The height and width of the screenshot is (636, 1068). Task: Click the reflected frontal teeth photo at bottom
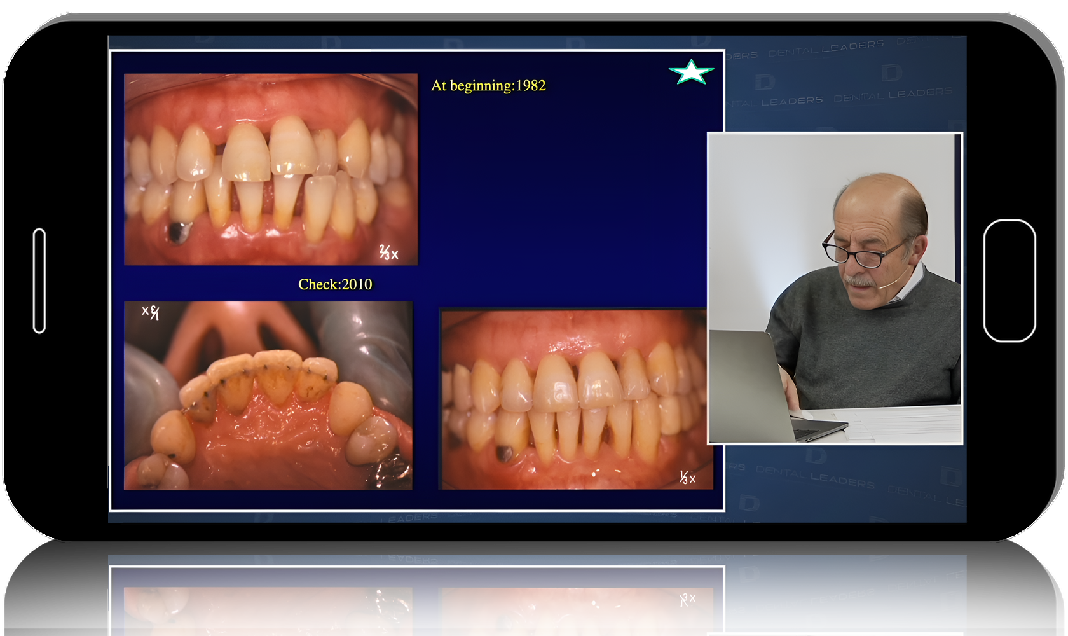575,611
